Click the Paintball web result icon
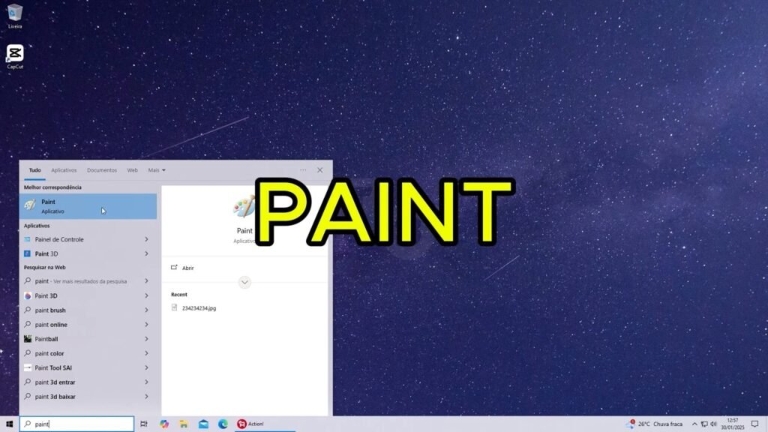 [x=28, y=339]
